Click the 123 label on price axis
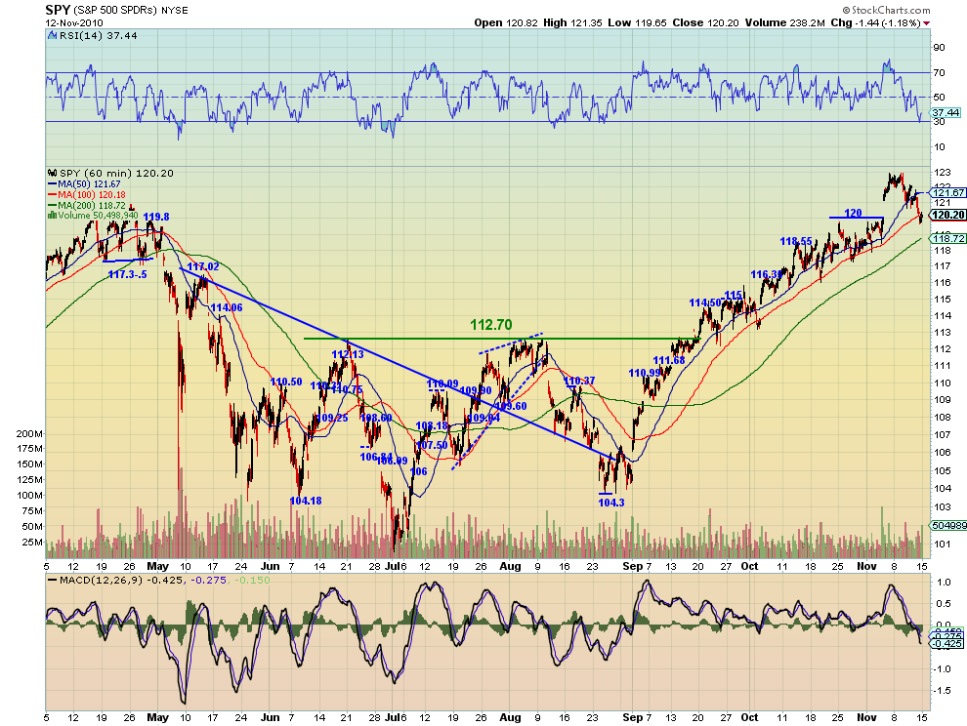The image size is (967, 726). point(943,173)
